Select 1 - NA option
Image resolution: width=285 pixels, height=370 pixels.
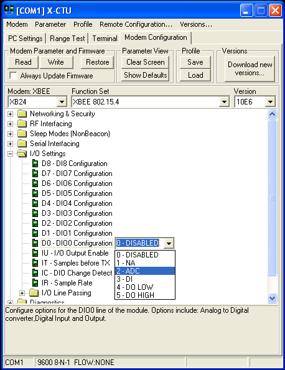pos(145,263)
